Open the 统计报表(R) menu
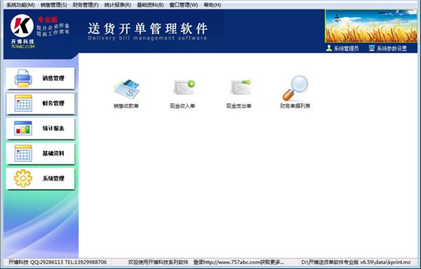 118,5
